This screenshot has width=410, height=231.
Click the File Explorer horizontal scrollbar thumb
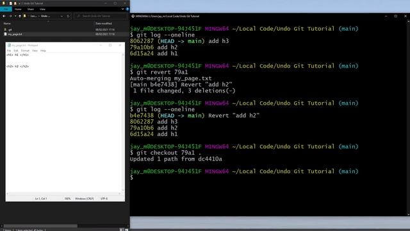[x=40, y=226]
